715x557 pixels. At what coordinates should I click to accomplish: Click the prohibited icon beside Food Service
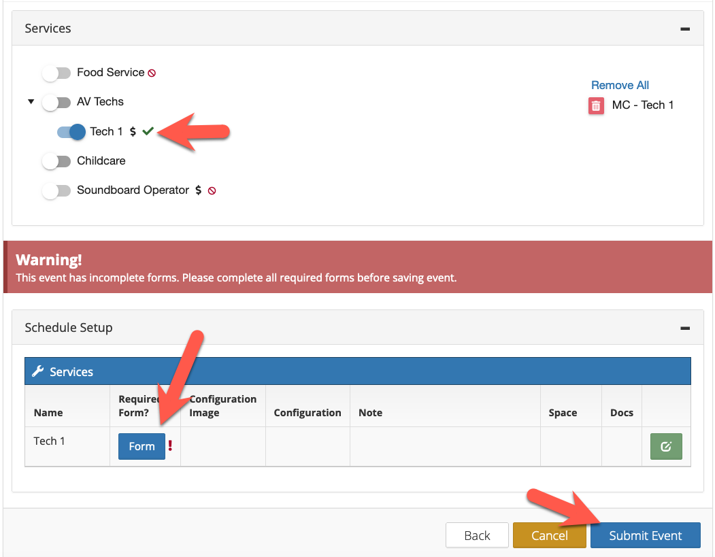(x=152, y=73)
